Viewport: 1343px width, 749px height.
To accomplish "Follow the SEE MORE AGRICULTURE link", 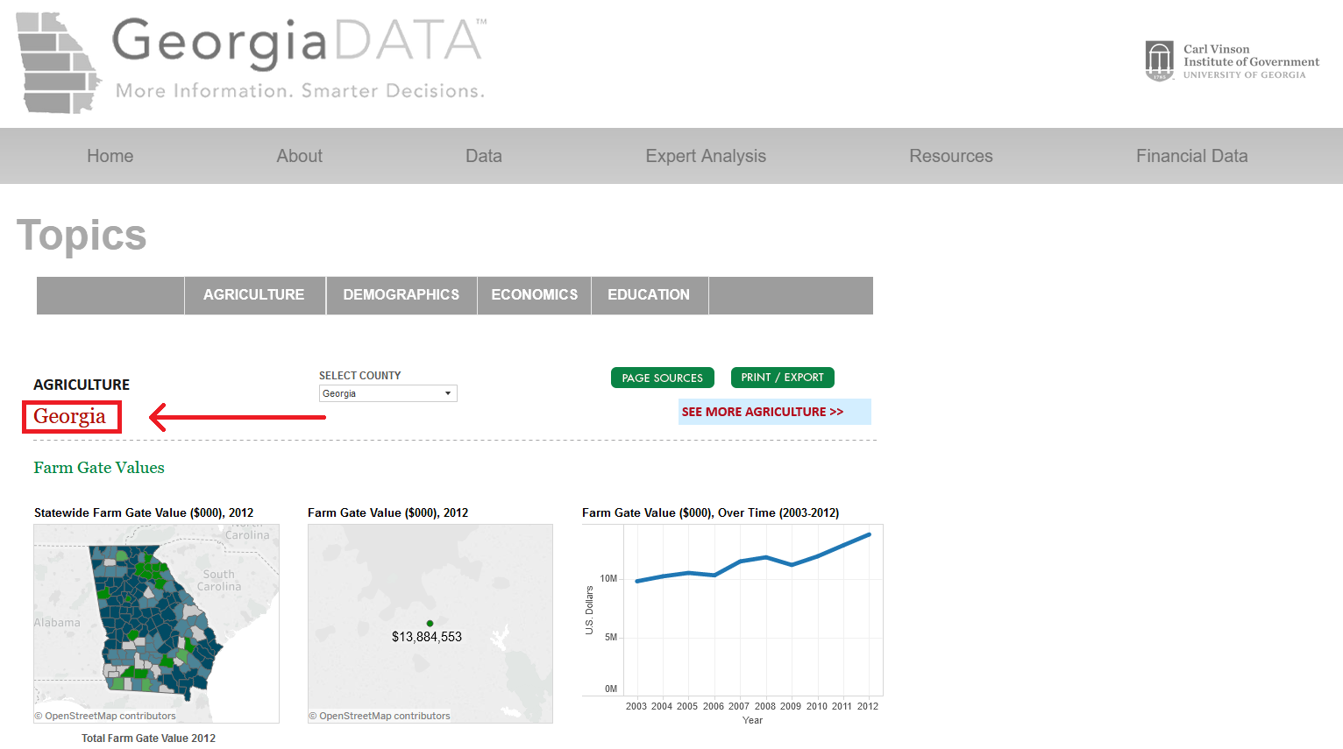I will tap(763, 412).
